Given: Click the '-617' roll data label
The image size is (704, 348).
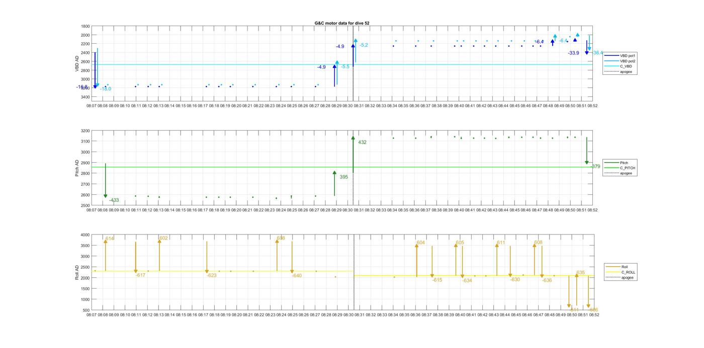Looking at the screenshot, I should pos(140,275).
